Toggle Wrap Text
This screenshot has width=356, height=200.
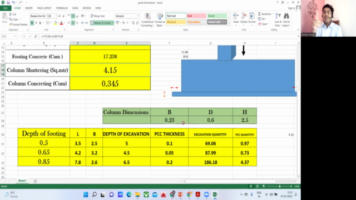click(98, 16)
